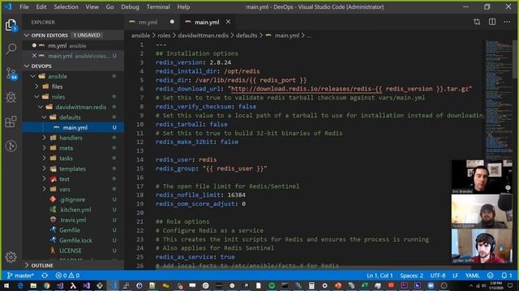Open File Explorer from the taskbar
519x291 pixels.
(x=33, y=285)
